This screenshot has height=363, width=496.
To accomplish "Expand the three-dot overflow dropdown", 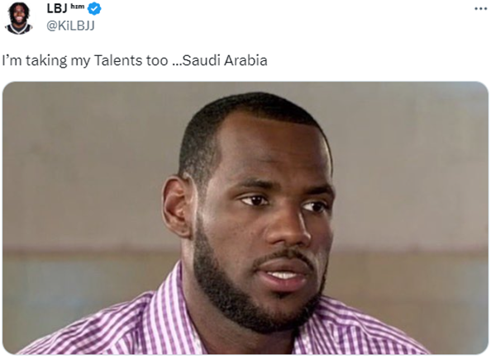I will pos(480,8).
